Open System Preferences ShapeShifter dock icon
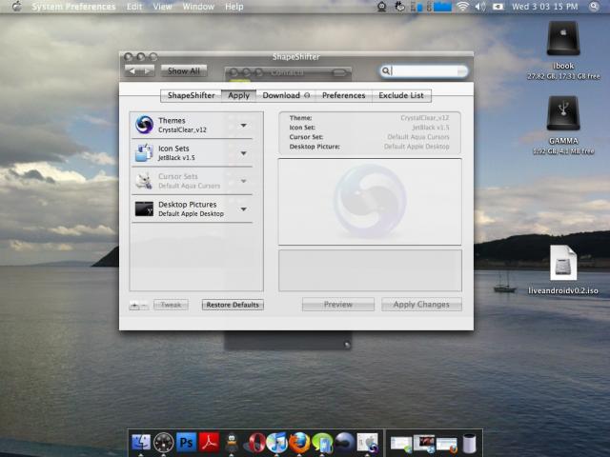 pyautogui.click(x=368, y=443)
